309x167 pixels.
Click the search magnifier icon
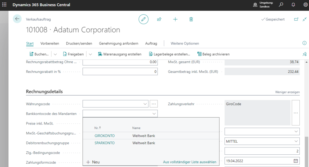pyautogui.click(x=281, y=5)
